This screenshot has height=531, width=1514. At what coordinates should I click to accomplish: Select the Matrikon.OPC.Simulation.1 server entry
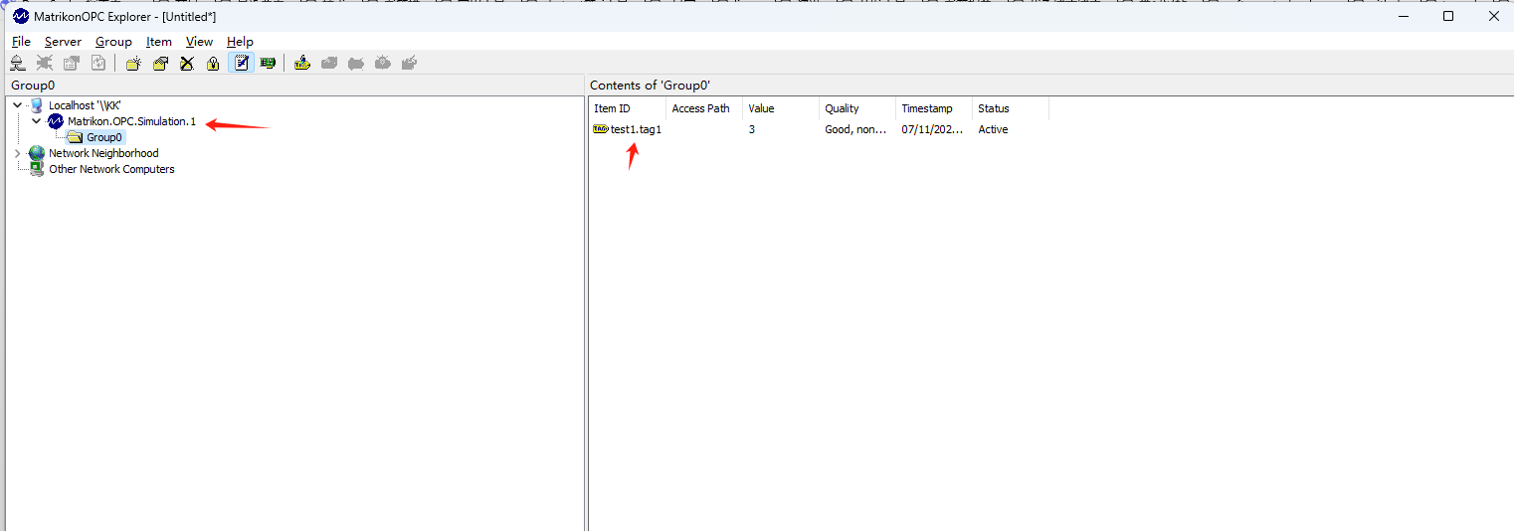[x=131, y=121]
